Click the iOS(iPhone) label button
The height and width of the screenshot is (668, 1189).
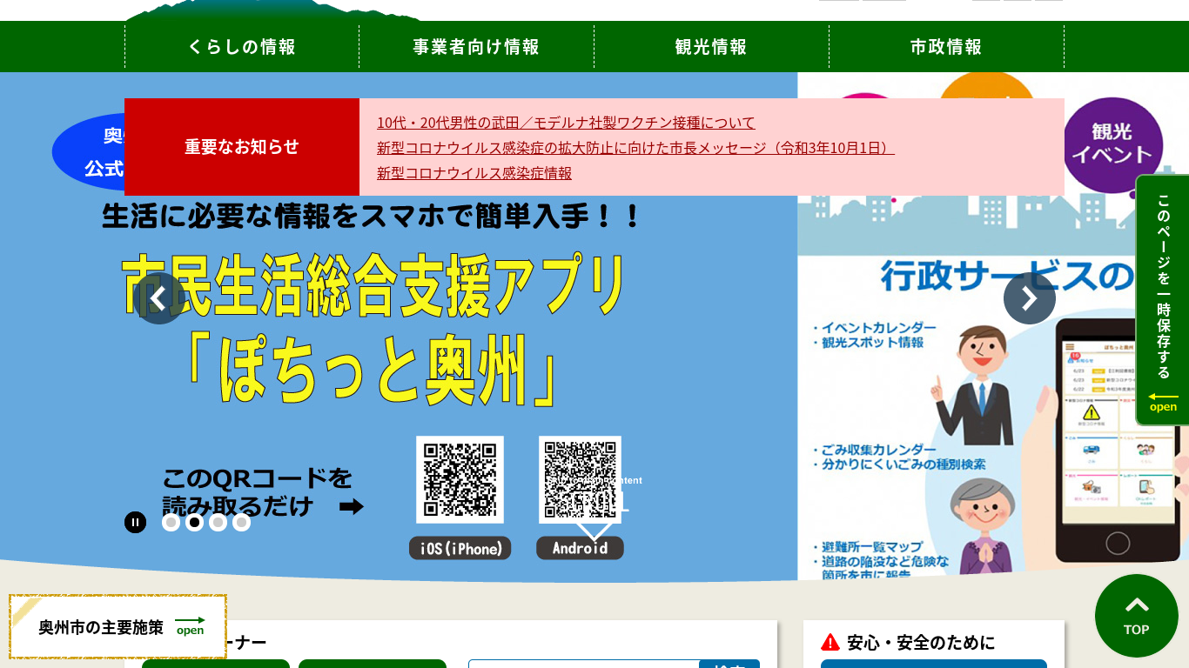point(460,548)
